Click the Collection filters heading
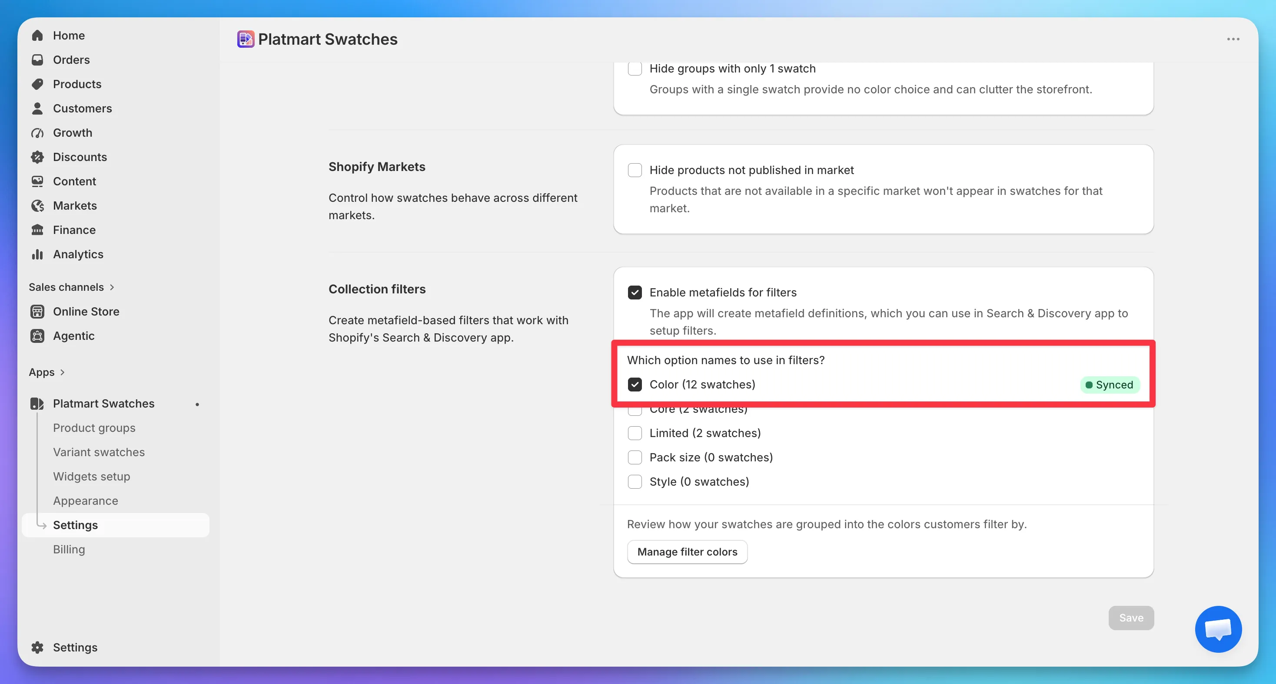1276x684 pixels. tap(377, 289)
